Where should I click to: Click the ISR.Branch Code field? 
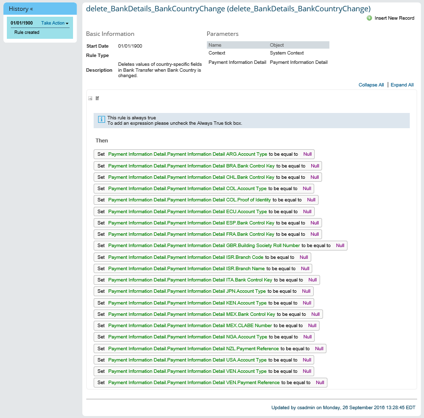[x=186, y=257]
